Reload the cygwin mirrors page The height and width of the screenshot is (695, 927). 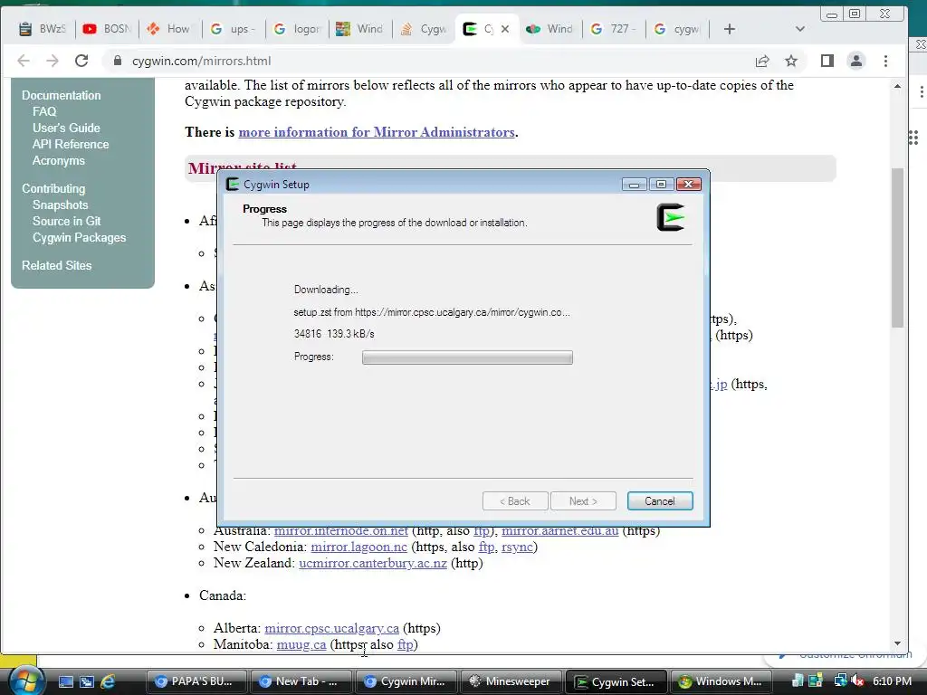[x=81, y=61]
